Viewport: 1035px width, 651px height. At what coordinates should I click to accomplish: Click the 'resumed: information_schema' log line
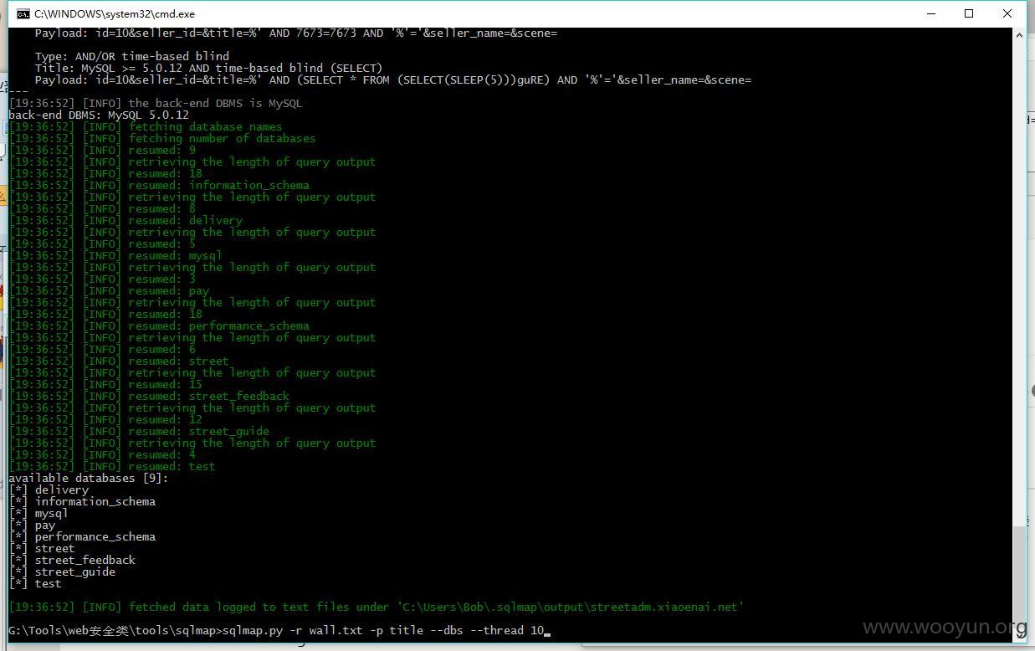[159, 185]
